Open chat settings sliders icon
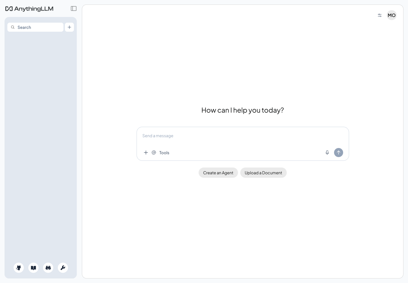The height and width of the screenshot is (283, 408). coord(380,15)
